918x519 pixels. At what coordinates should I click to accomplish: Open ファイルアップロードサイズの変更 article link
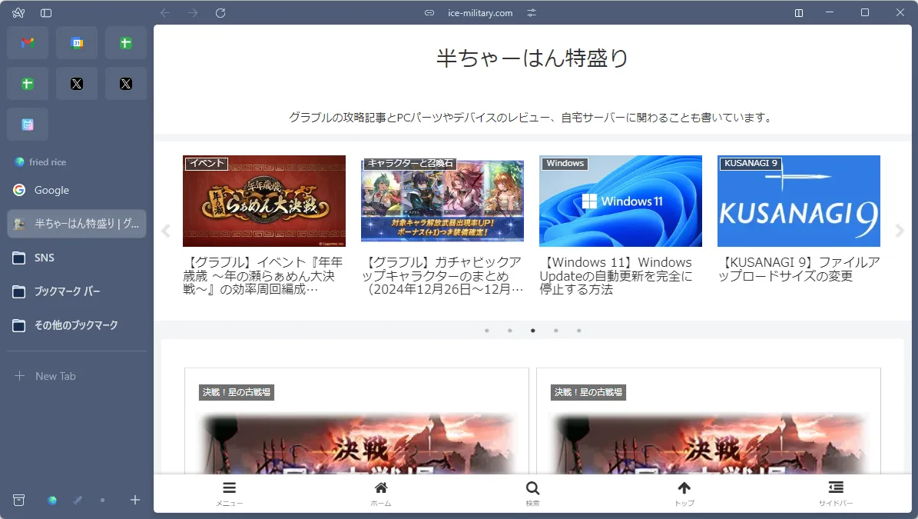(x=799, y=269)
